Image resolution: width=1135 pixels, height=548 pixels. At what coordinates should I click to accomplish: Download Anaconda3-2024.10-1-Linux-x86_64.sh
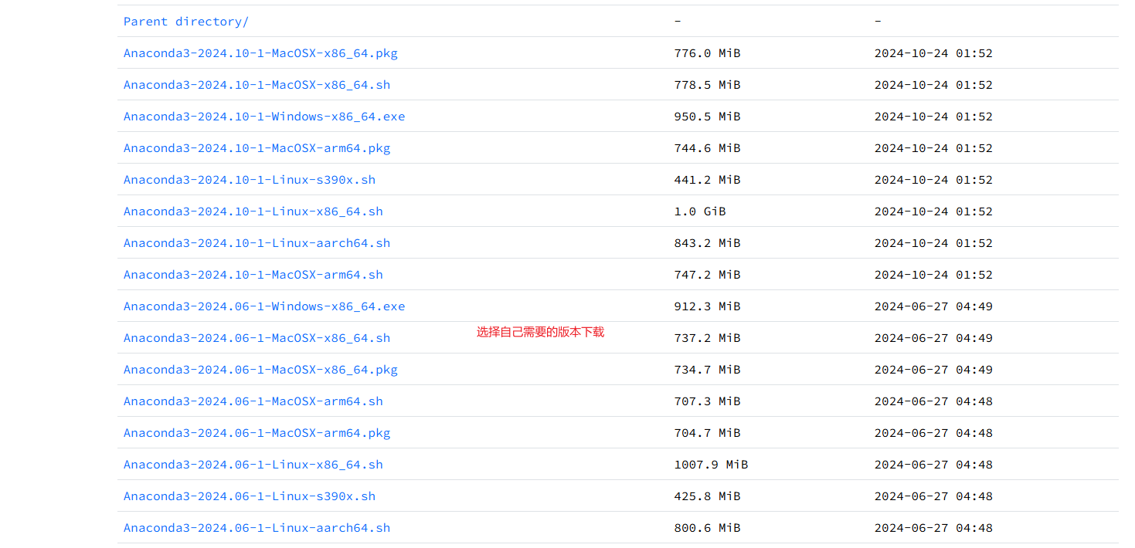(x=253, y=211)
